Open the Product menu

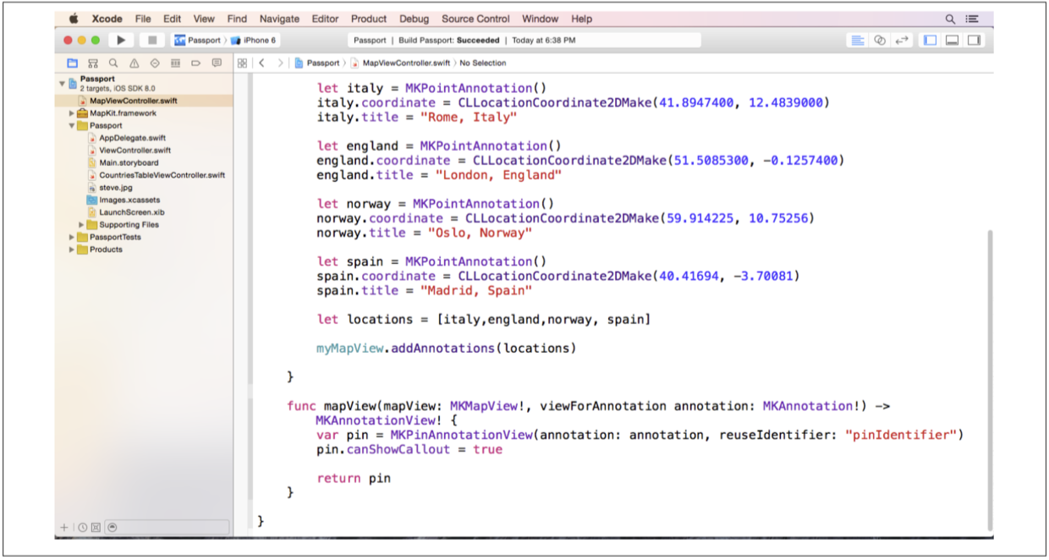tap(369, 19)
